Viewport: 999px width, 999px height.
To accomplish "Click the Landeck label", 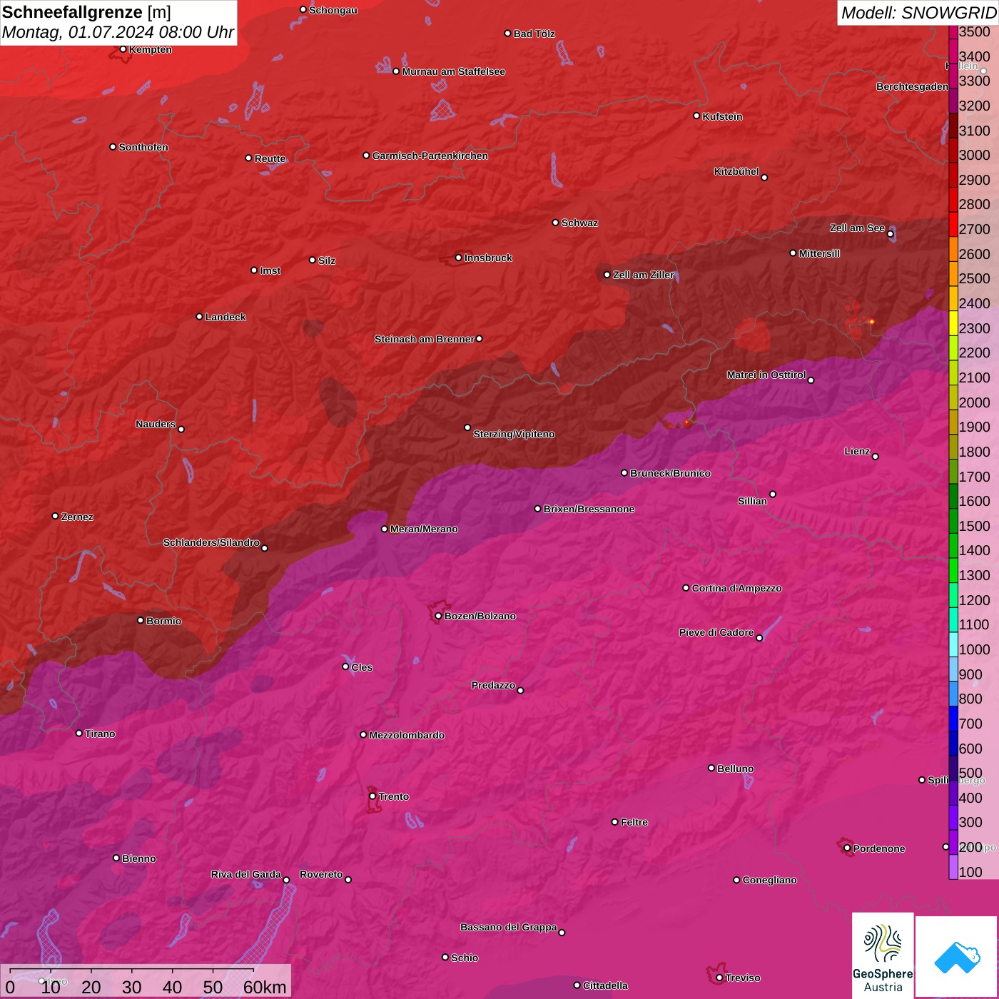I will [225, 317].
